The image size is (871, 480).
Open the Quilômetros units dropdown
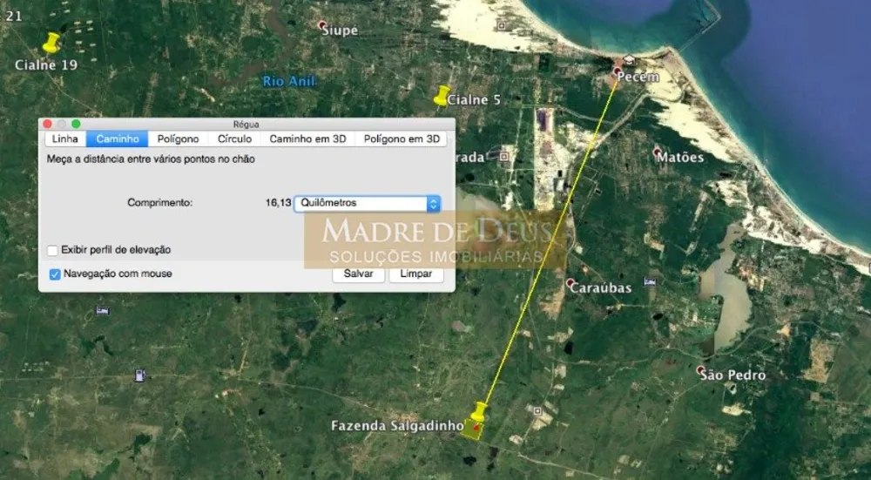pyautogui.click(x=368, y=203)
